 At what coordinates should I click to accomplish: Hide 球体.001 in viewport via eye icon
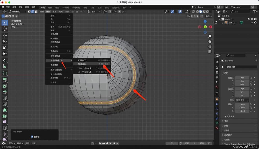(252, 23)
